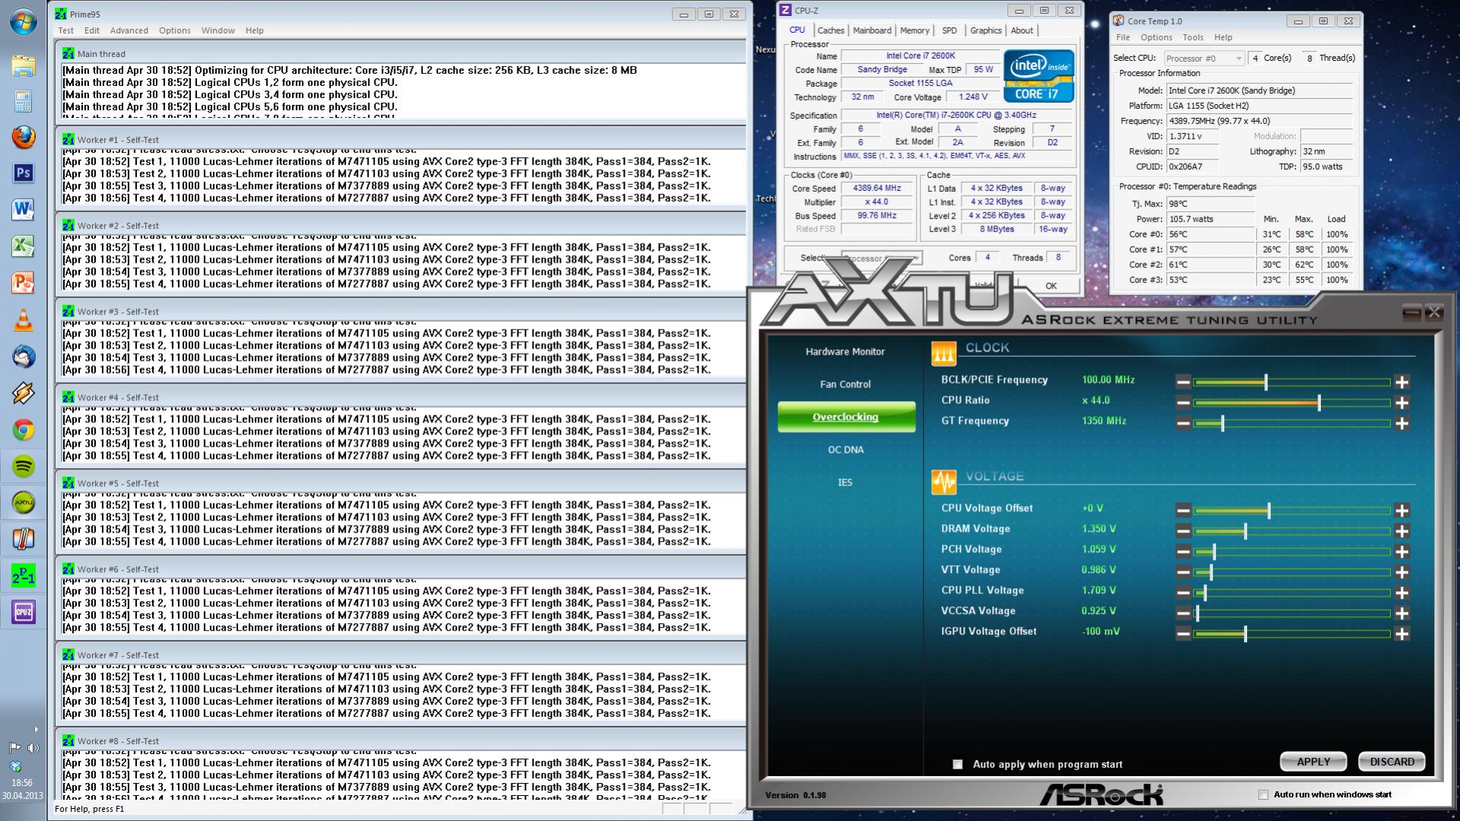
Task: Increase CPU PLL Voltage with plus
Action: 1401,592
